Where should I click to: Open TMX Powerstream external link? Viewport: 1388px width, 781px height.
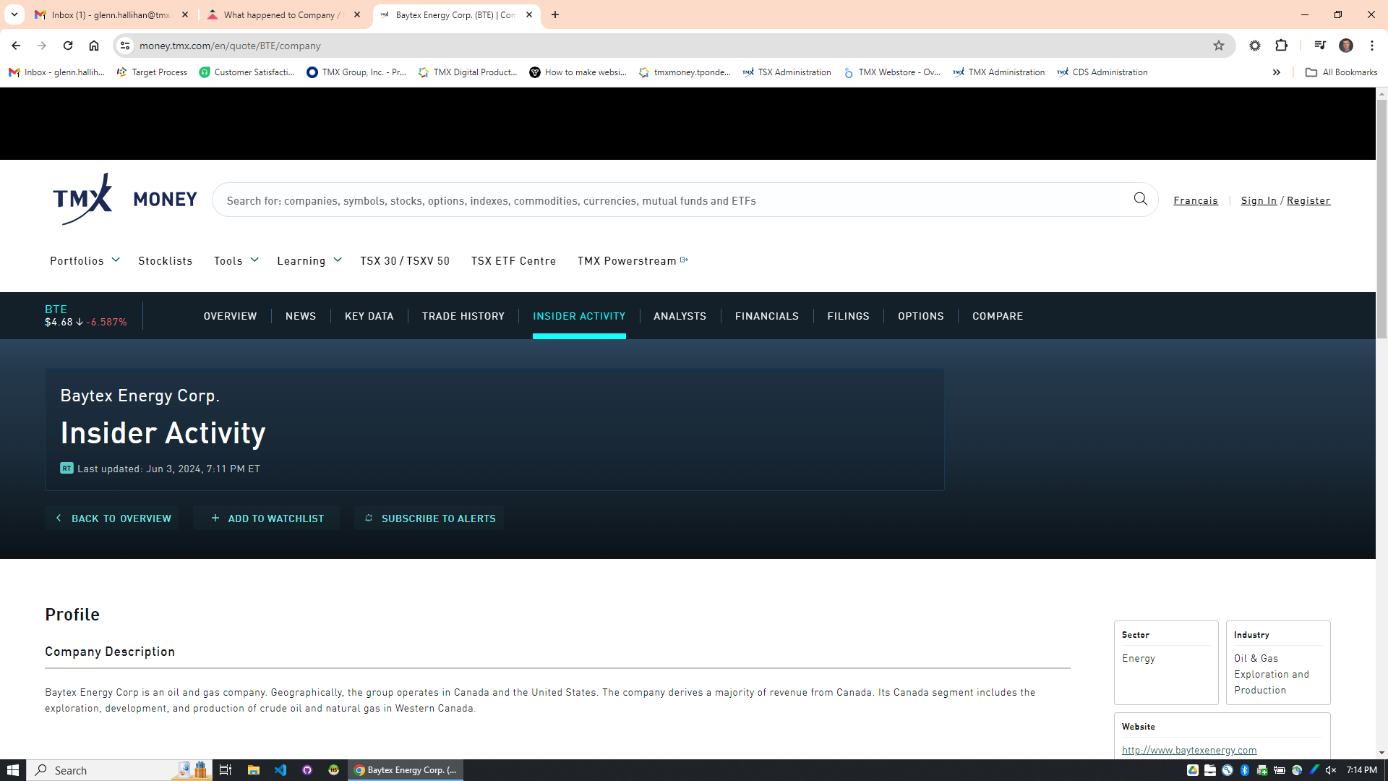(x=632, y=260)
